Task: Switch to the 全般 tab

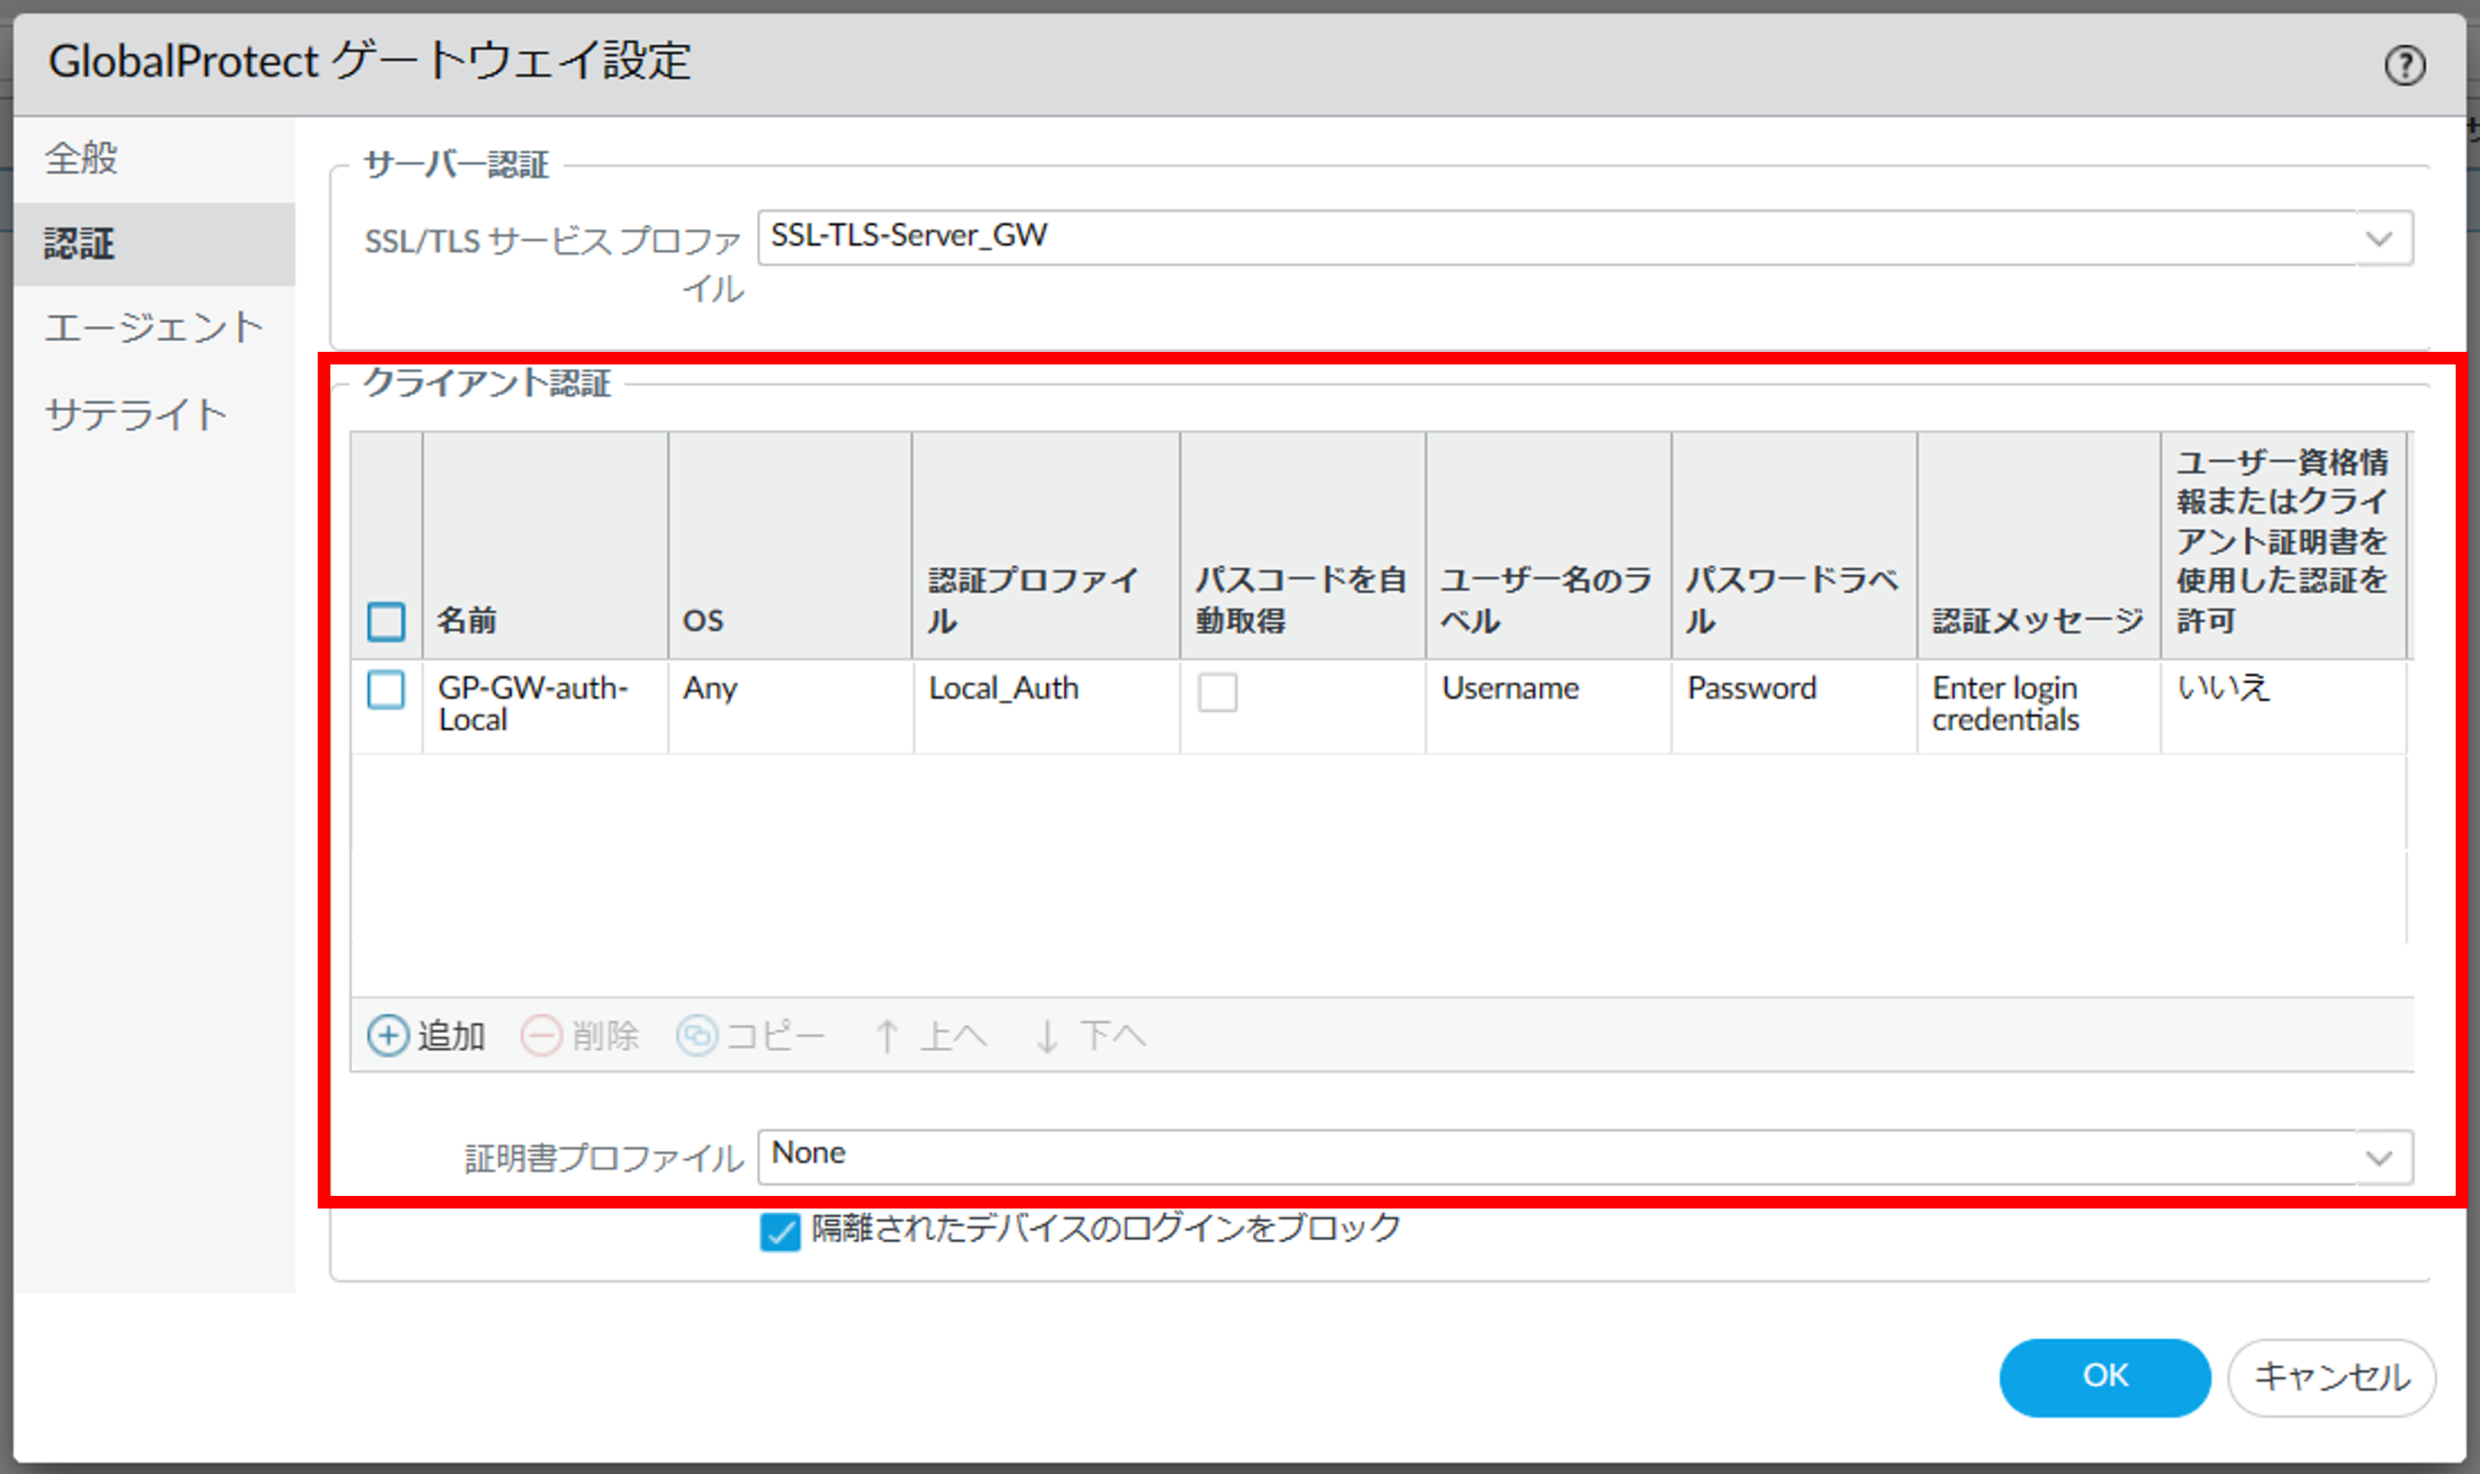Action: 82,158
